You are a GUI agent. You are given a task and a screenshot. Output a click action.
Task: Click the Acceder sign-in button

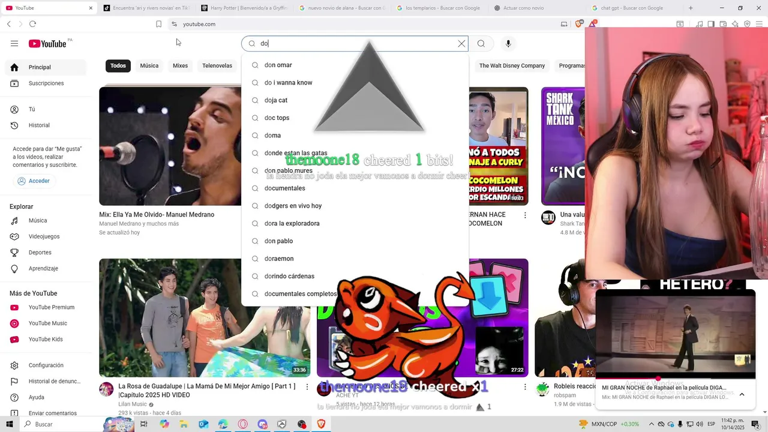click(34, 181)
